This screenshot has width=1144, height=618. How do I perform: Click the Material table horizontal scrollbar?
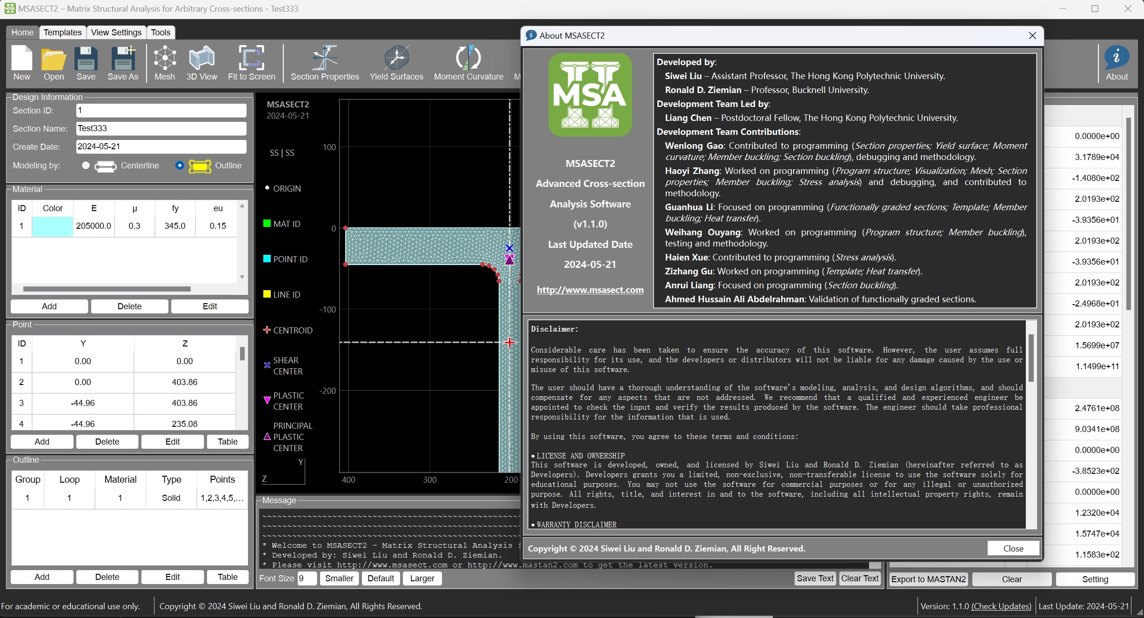tap(107, 289)
